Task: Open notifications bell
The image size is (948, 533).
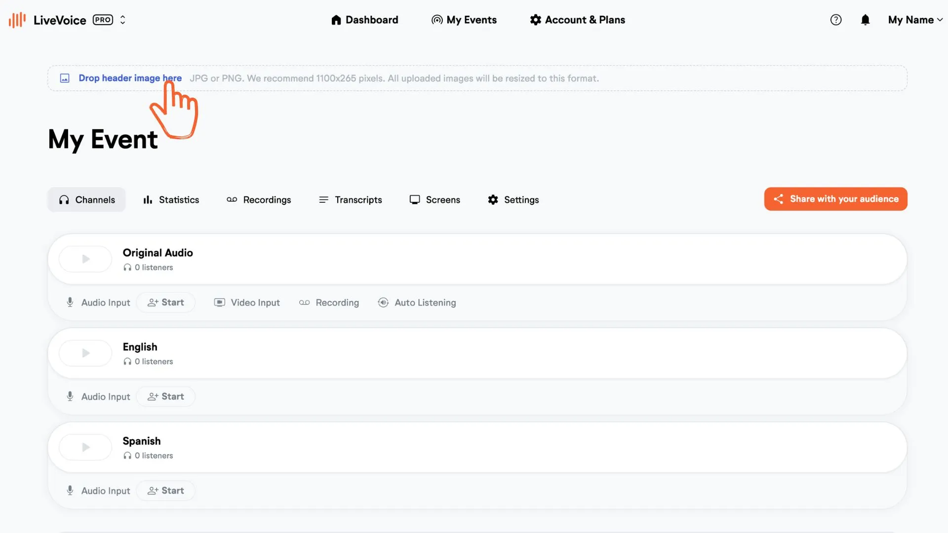Action: click(865, 20)
